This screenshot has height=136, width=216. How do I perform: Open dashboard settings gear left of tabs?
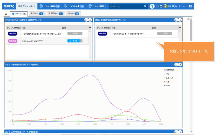pyautogui.click(x=6, y=14)
